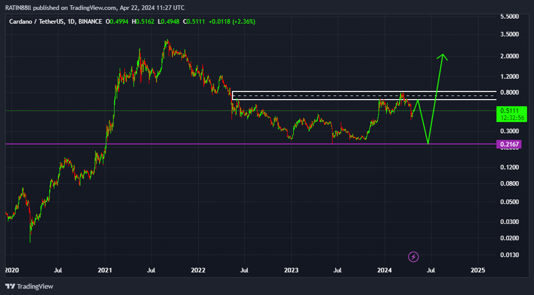This screenshot has height=295, width=534.
Task: Click the 5.5000 price axis value
Action: 510,16
